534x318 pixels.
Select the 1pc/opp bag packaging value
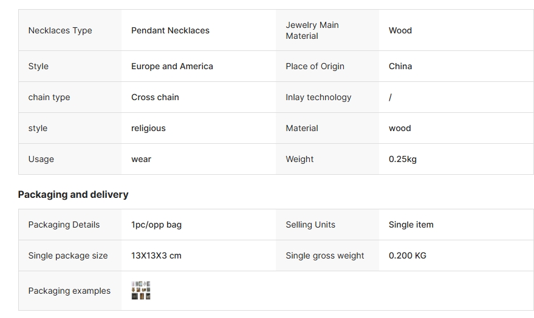coord(156,225)
